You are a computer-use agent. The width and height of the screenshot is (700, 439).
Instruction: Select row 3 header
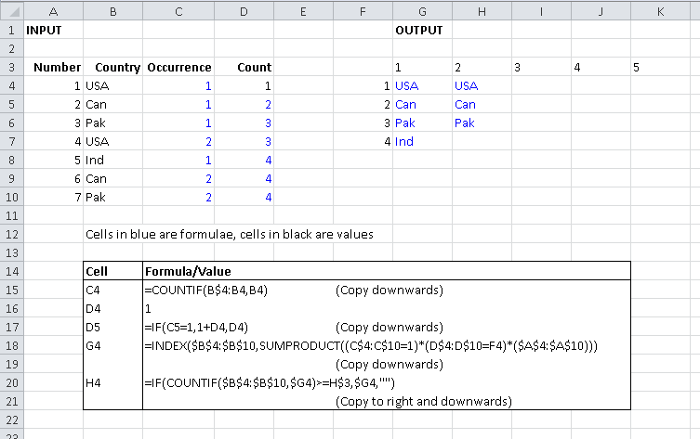pyautogui.click(x=11, y=68)
